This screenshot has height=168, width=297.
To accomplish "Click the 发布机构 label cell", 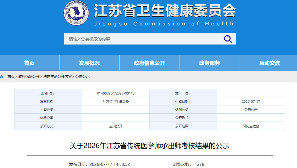I will 48,101.
